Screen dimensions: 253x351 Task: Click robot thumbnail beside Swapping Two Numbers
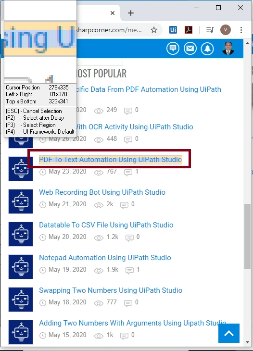point(21,299)
